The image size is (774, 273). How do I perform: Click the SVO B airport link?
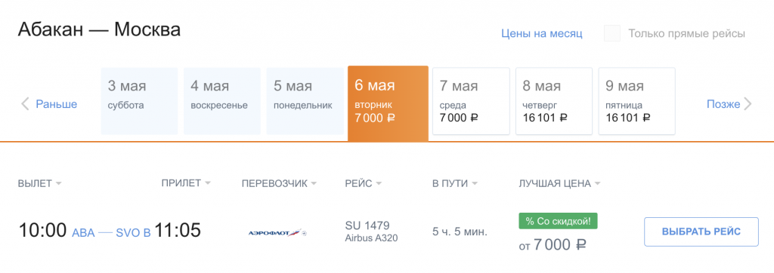click(133, 232)
